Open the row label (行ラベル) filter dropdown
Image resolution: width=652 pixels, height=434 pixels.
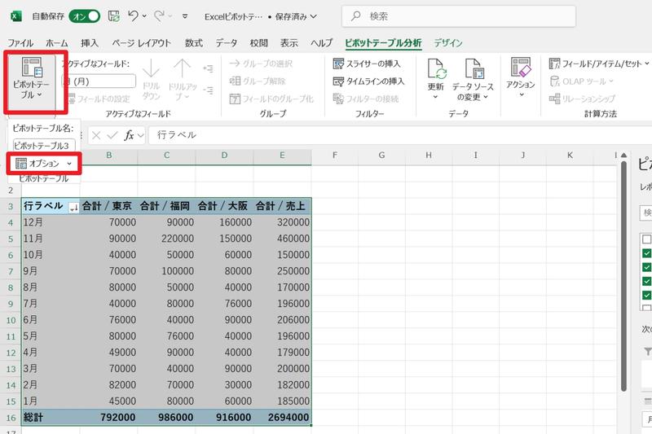click(x=73, y=208)
